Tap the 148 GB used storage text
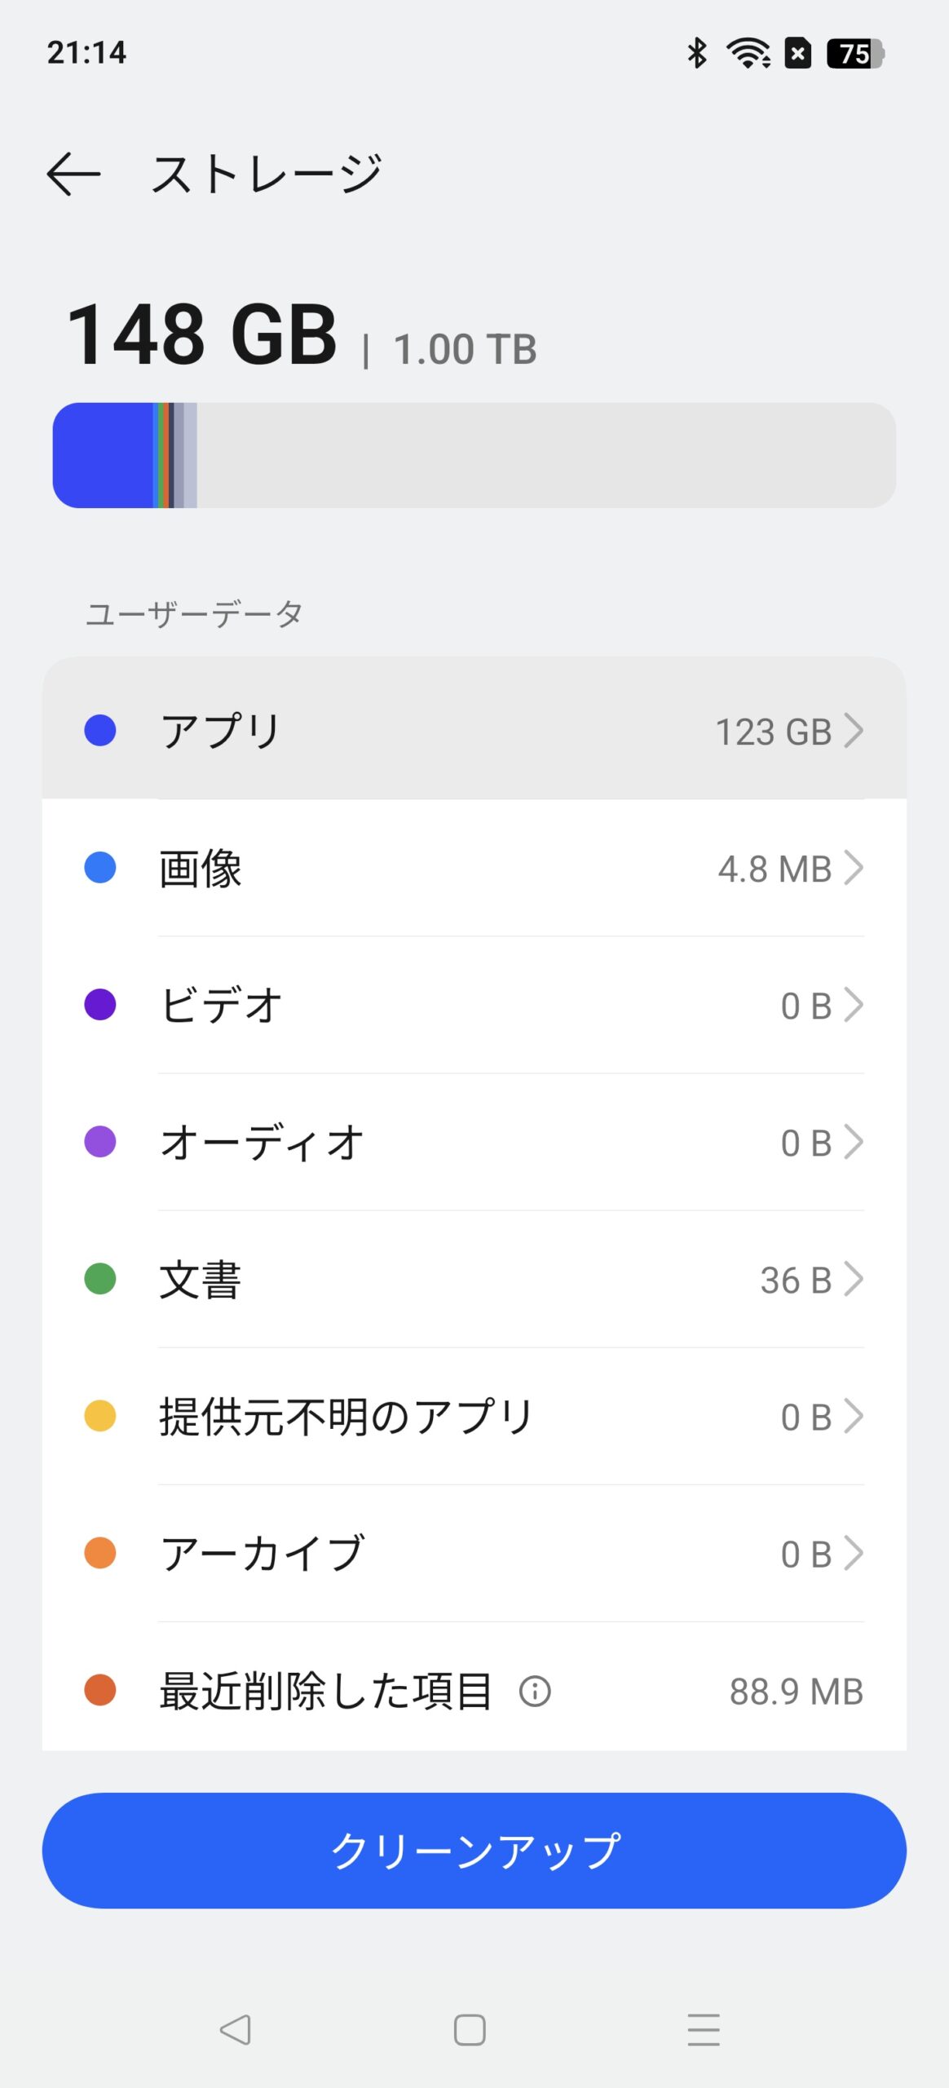Screen dimensions: 949x2088 [201, 334]
